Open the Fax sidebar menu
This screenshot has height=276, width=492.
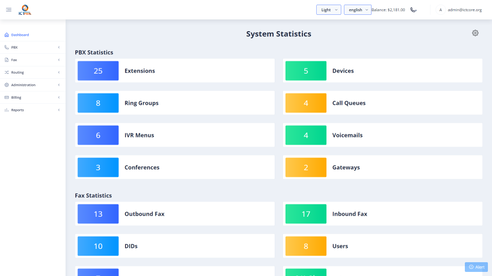click(33, 60)
